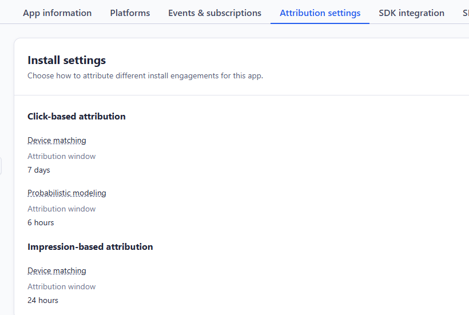The width and height of the screenshot is (469, 315).
Task: Click the Click-based attribution heading
Action: point(77,116)
